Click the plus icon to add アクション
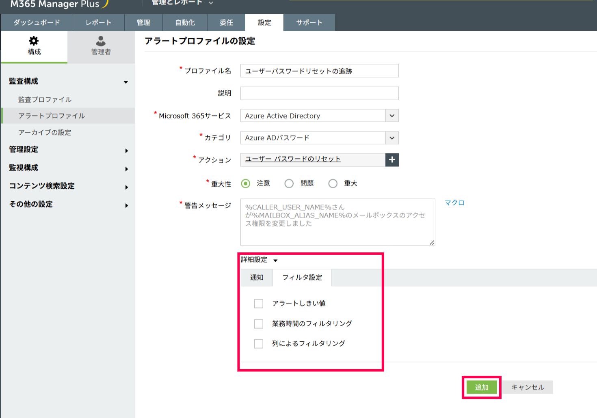Image resolution: width=597 pixels, height=418 pixels. 392,160
